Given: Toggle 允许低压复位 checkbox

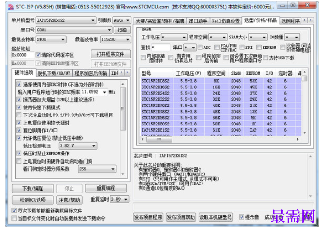Looking at the screenshot, I should (x=19, y=138).
